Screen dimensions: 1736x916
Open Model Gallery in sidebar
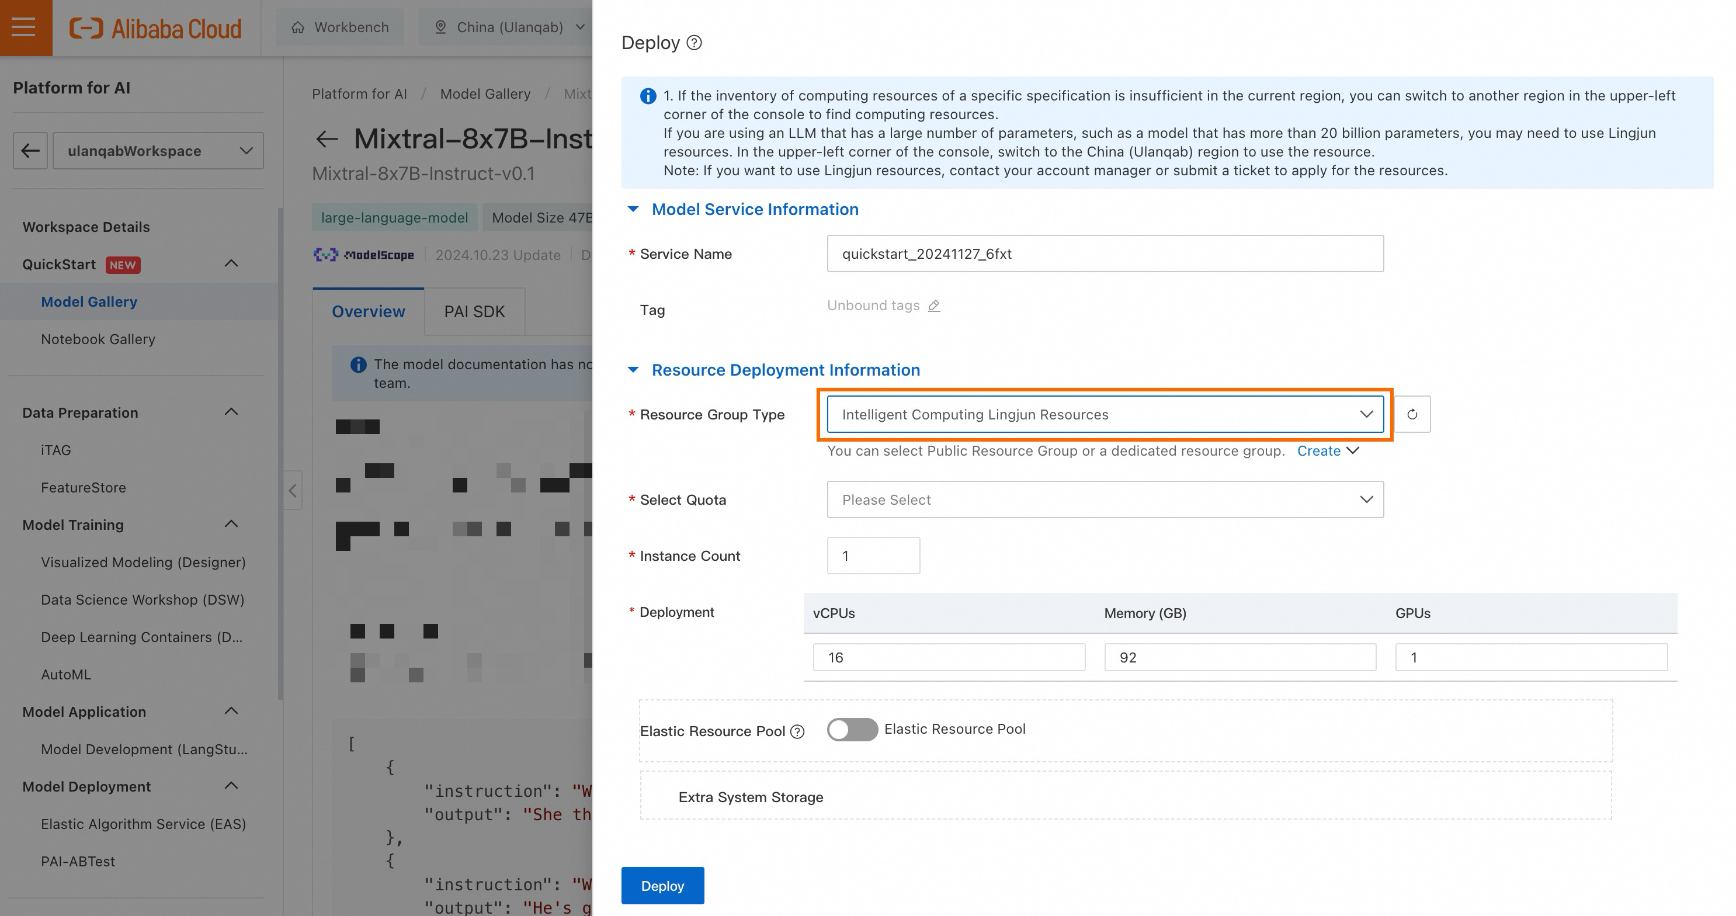pos(89,302)
